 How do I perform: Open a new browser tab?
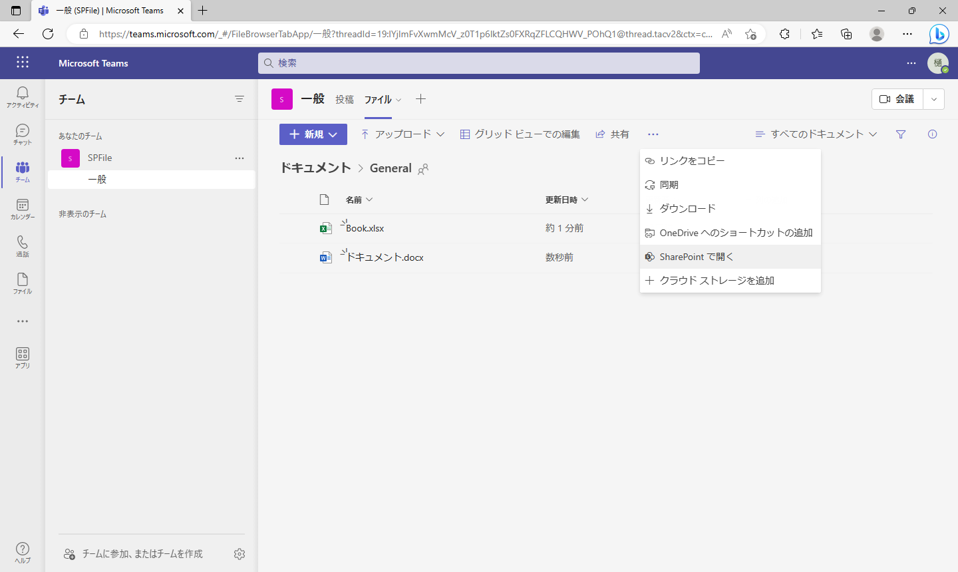pos(203,11)
